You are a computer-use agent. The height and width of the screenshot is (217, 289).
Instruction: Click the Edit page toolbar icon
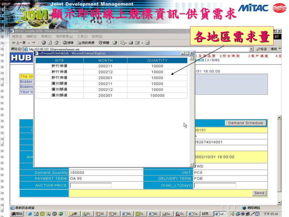pos(137,43)
